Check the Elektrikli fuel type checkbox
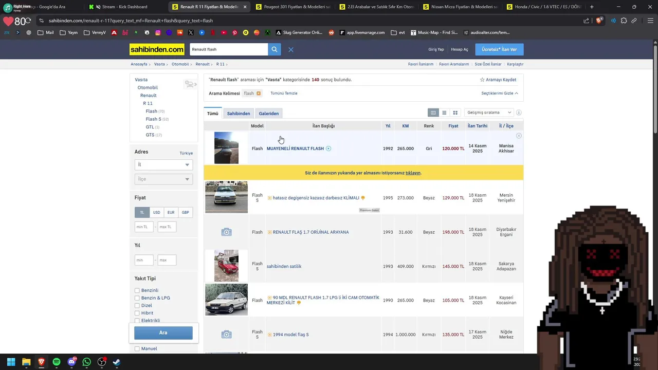Viewport: 658px width, 370px height. tap(137, 320)
